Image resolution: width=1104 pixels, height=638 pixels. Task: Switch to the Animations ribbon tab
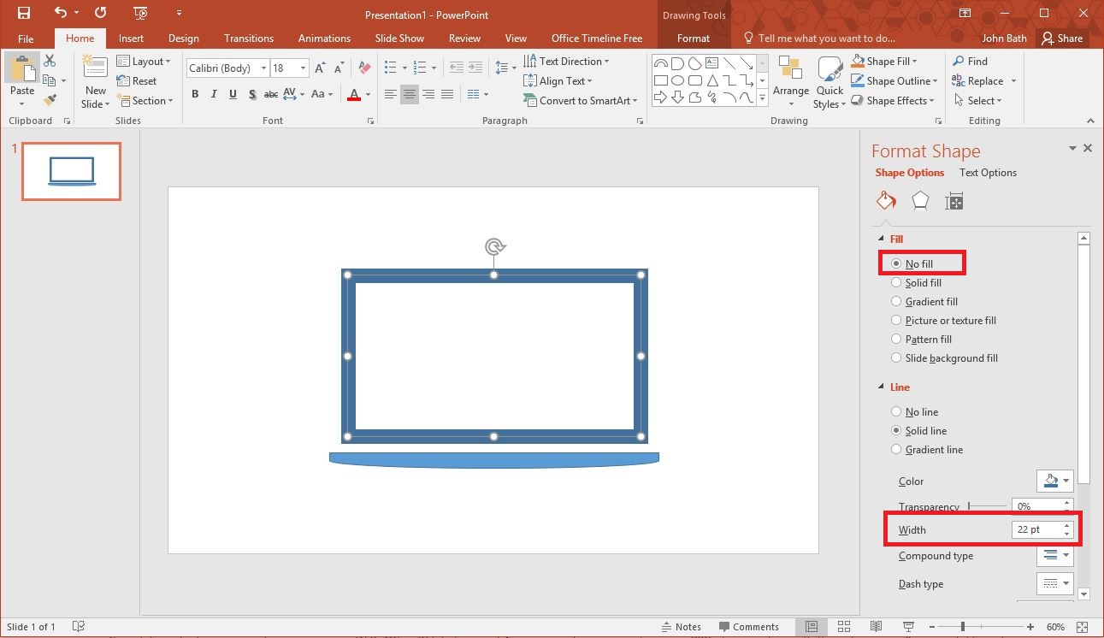pos(324,38)
